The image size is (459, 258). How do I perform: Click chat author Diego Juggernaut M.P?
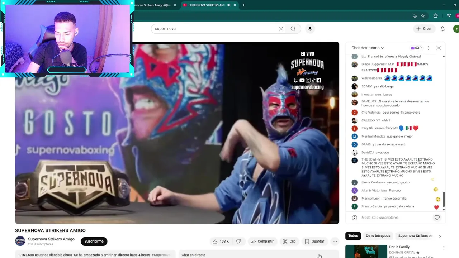click(x=378, y=64)
